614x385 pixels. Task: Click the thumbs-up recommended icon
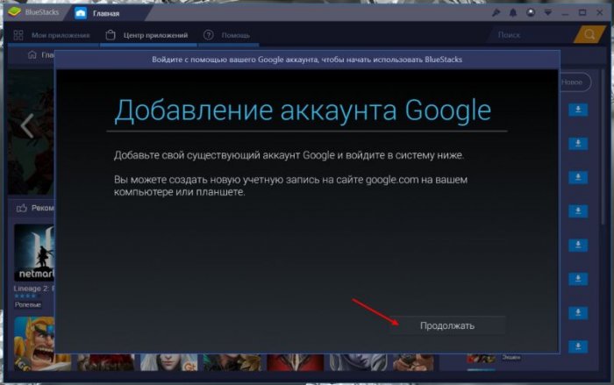(x=21, y=209)
